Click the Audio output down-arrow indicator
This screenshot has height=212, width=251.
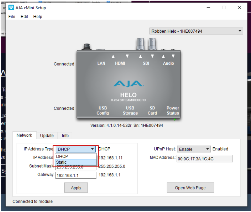(173, 56)
